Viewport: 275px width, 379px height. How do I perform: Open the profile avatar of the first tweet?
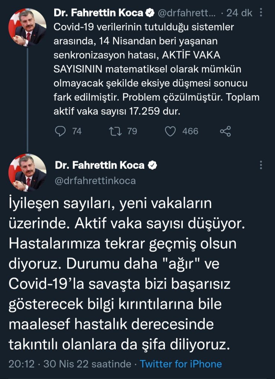tap(26, 26)
